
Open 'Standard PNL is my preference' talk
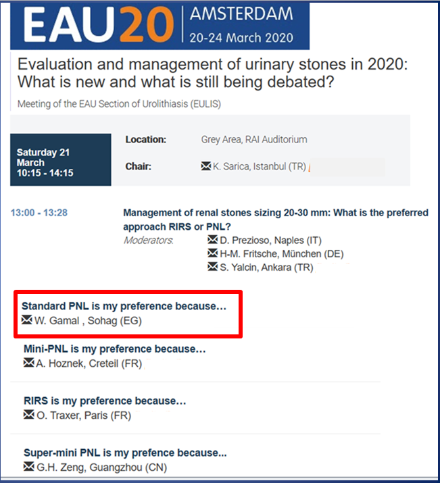(124, 306)
